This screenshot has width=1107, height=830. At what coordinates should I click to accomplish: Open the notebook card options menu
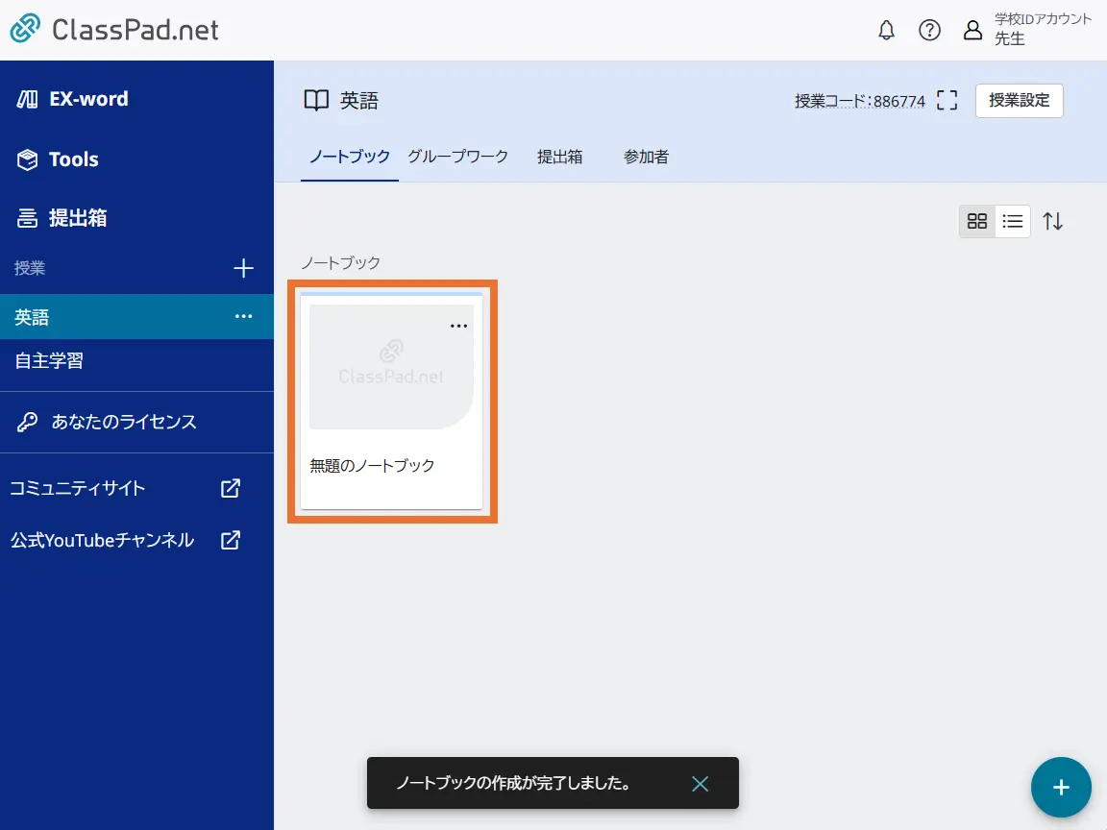tap(459, 326)
